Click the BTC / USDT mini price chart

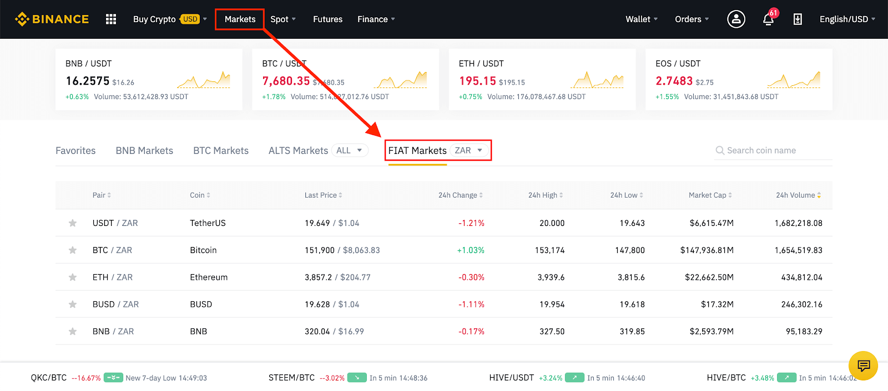tap(400, 80)
